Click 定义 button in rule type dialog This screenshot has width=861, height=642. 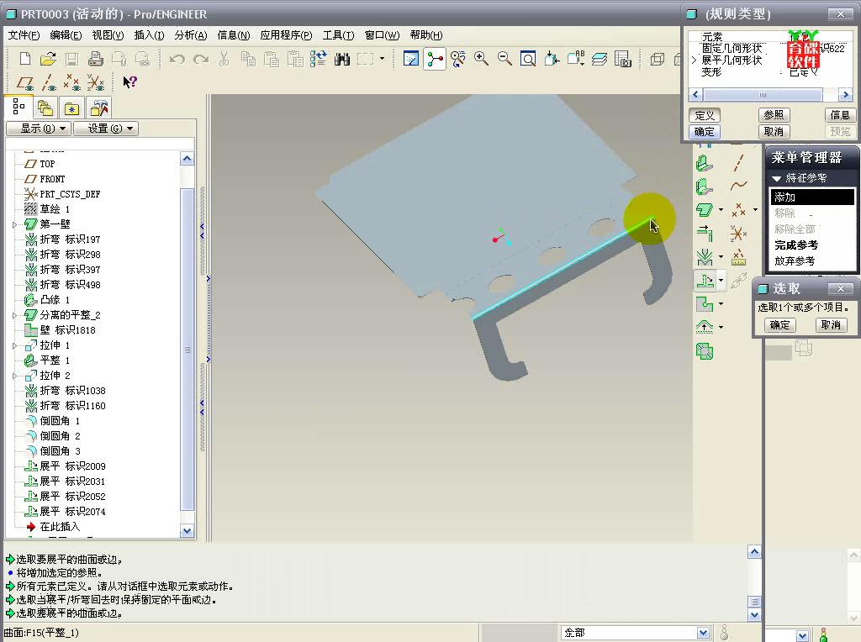point(705,115)
